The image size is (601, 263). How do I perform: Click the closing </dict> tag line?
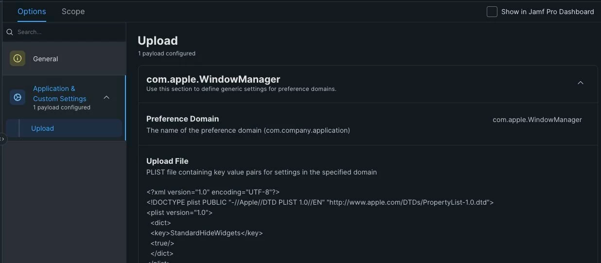162,253
